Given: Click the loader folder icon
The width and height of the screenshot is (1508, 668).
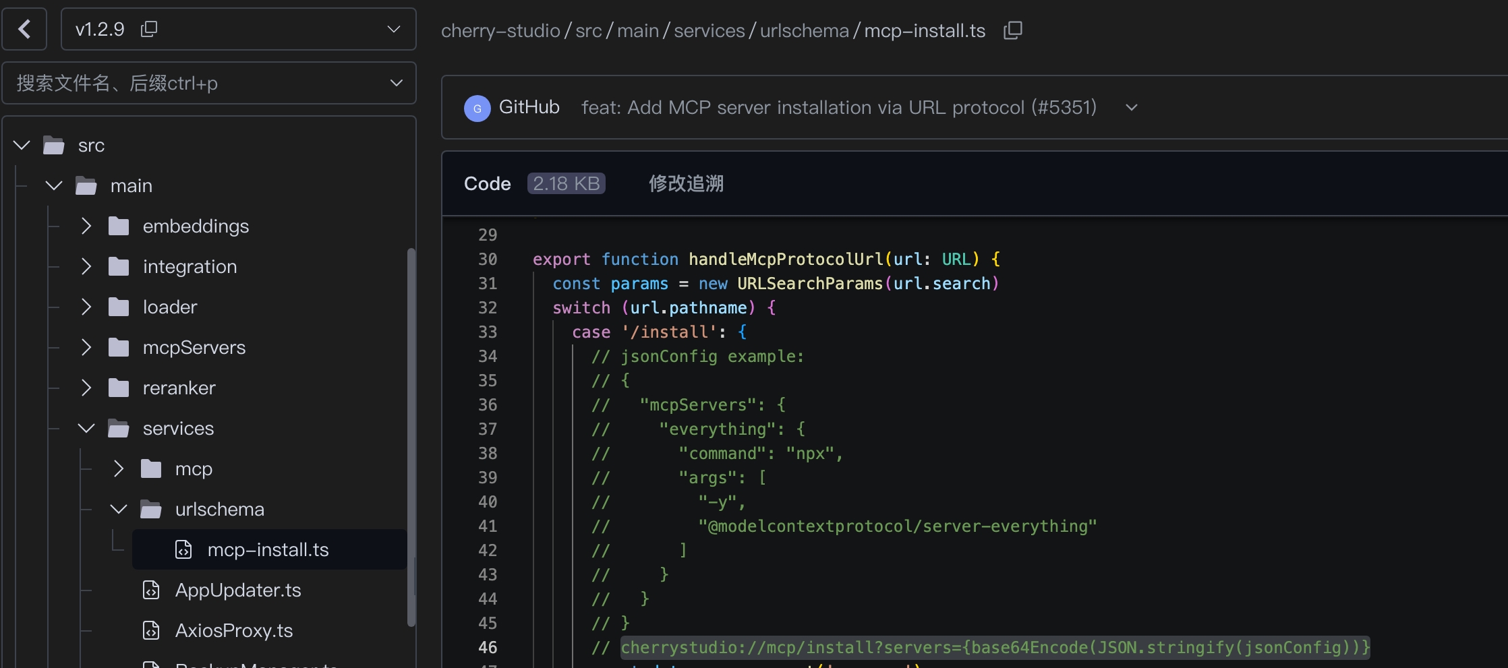Looking at the screenshot, I should click(x=119, y=307).
